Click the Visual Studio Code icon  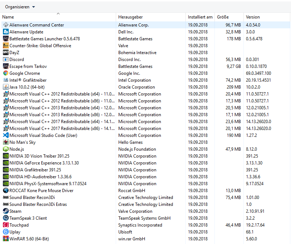tap(6, 135)
